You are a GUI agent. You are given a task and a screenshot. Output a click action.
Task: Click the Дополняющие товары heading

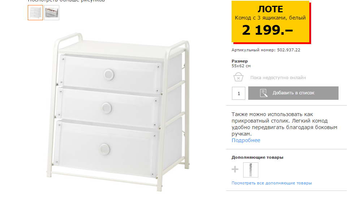(x=257, y=158)
